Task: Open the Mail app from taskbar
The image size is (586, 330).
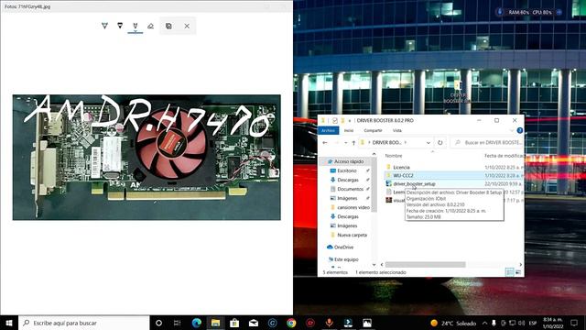Action: click(254, 323)
